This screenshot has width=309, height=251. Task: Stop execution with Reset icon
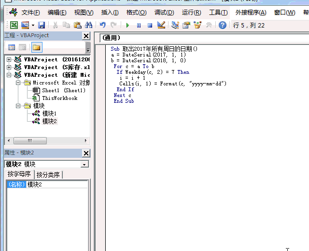point(150,25)
